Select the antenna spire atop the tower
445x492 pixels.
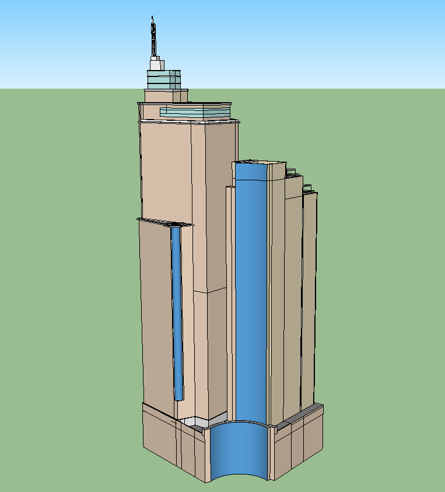coord(153,36)
